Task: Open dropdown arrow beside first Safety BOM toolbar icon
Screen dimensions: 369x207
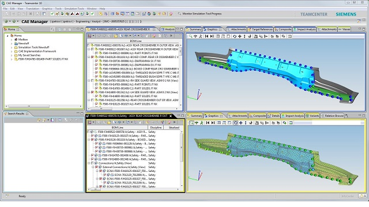Action: click(x=93, y=122)
